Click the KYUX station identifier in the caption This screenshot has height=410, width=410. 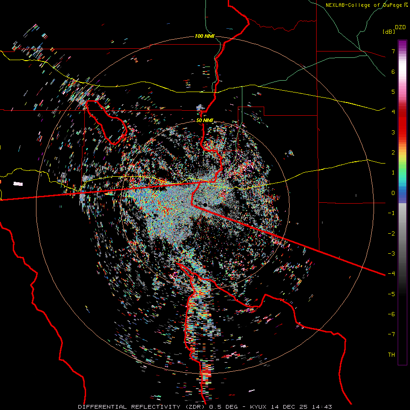[x=259, y=407]
